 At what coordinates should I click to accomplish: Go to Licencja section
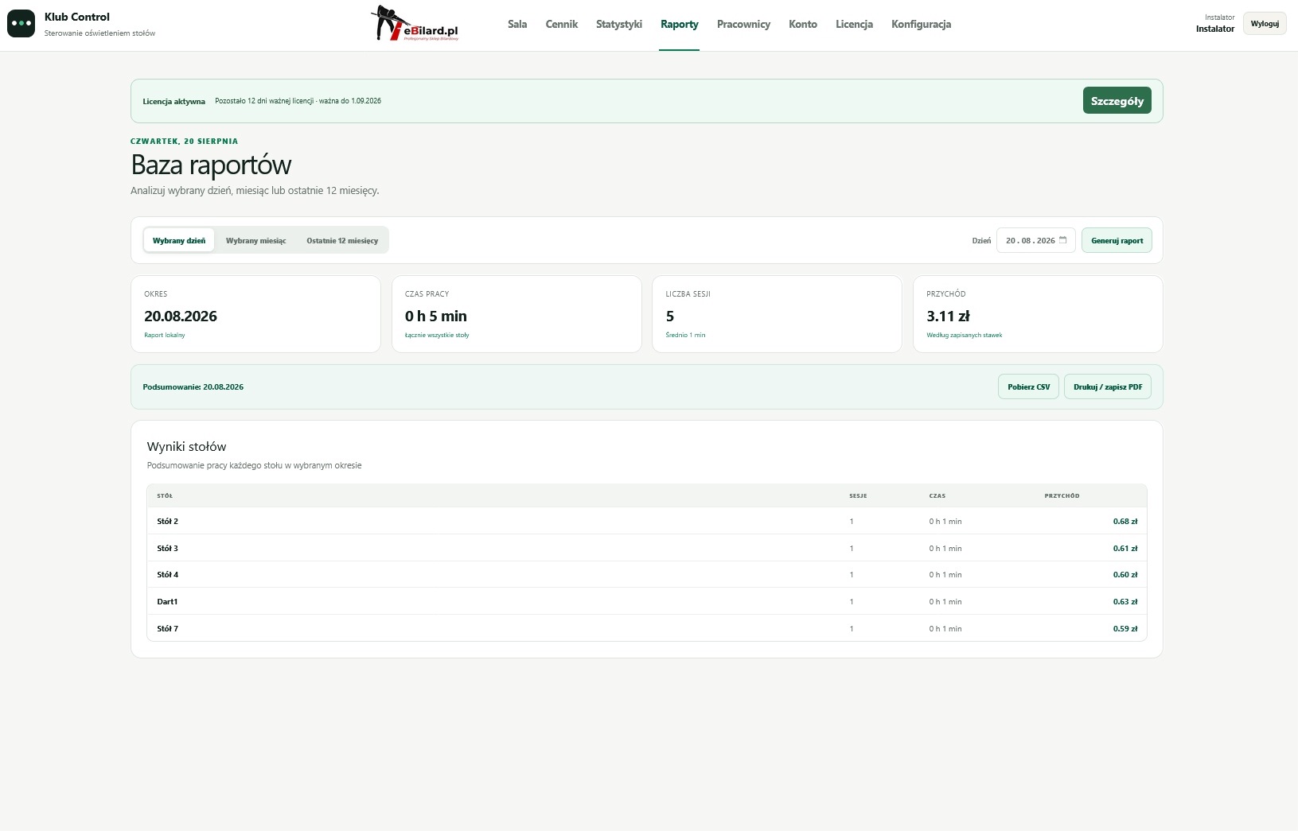(854, 24)
